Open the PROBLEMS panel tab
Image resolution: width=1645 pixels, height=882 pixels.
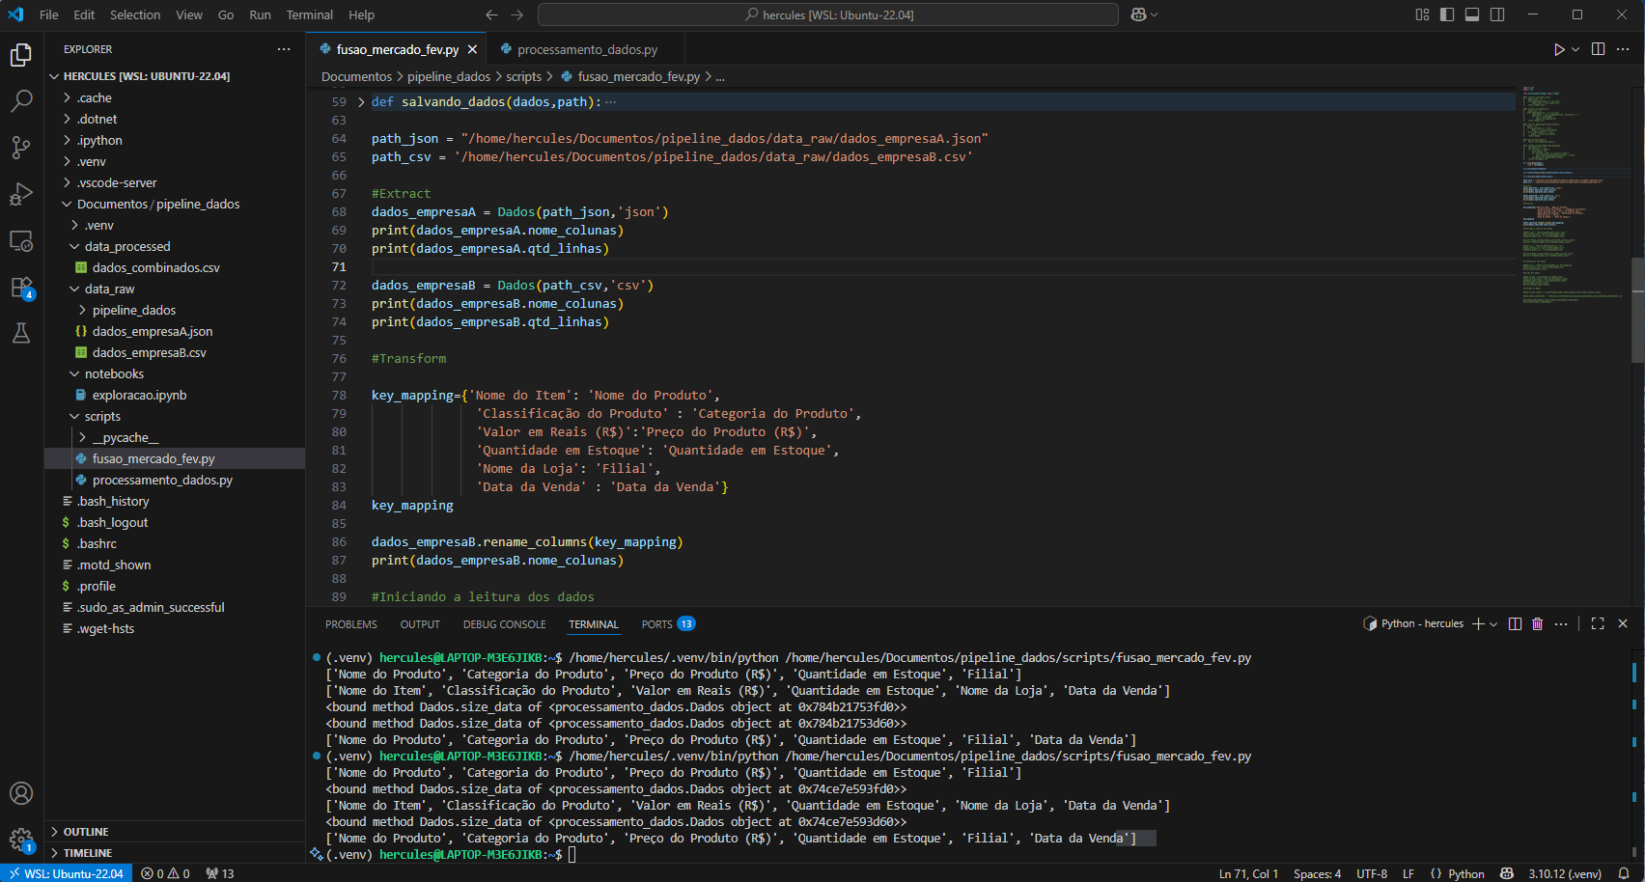(351, 624)
